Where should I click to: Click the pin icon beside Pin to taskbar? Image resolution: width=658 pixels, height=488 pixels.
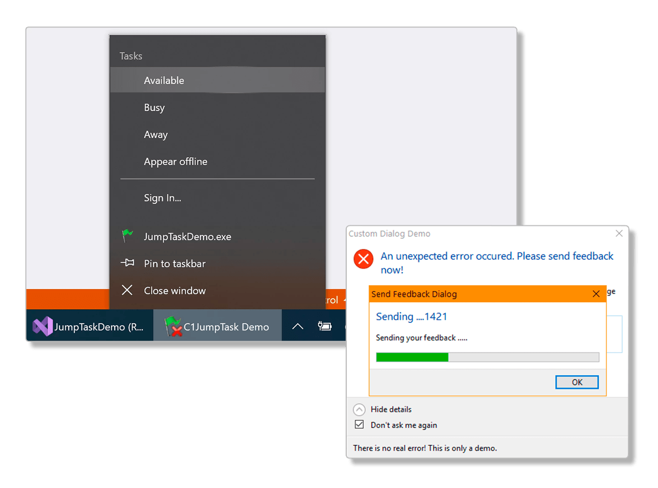point(128,263)
